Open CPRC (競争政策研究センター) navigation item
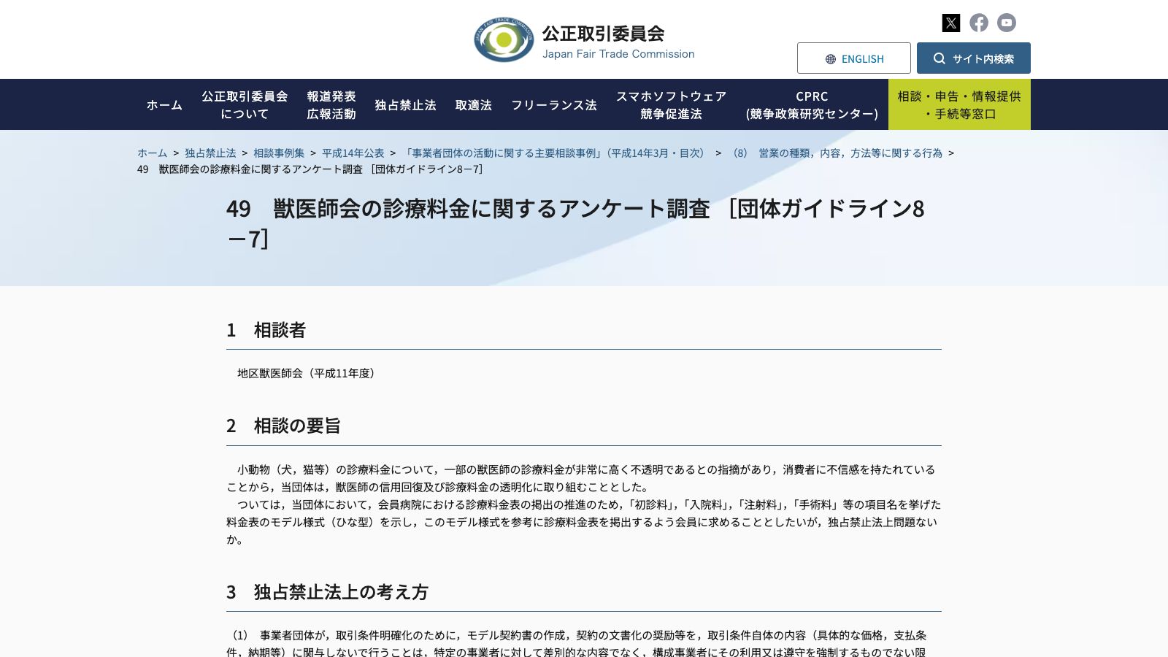 (812, 104)
